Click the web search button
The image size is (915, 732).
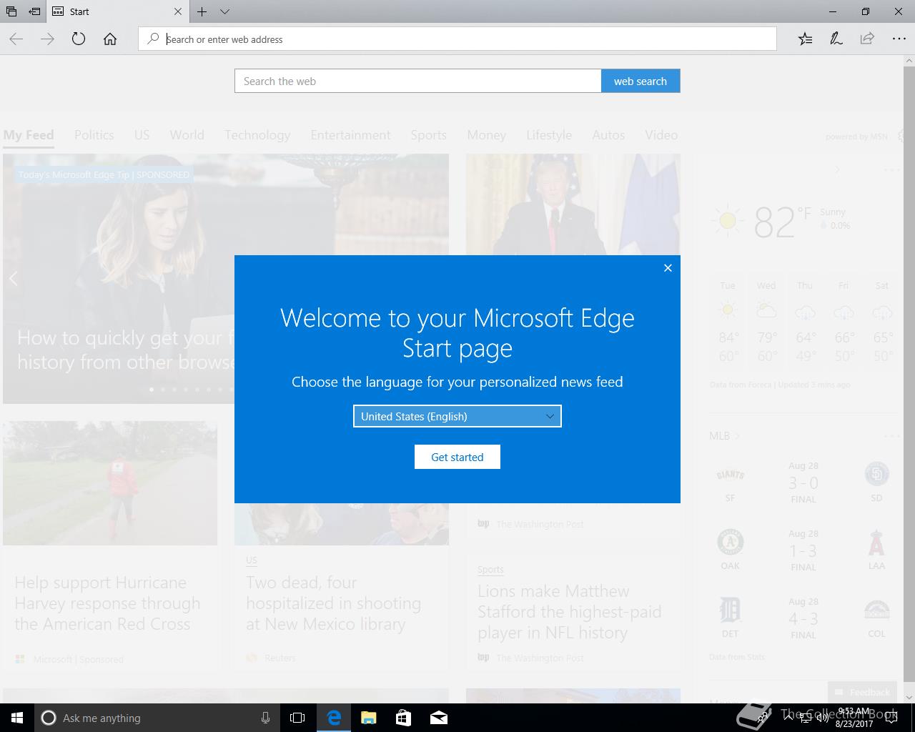click(x=640, y=81)
